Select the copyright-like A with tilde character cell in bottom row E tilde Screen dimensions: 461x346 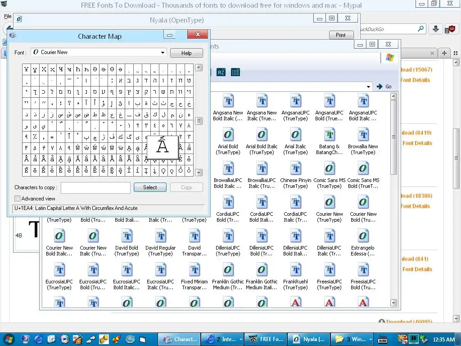[x=27, y=170]
